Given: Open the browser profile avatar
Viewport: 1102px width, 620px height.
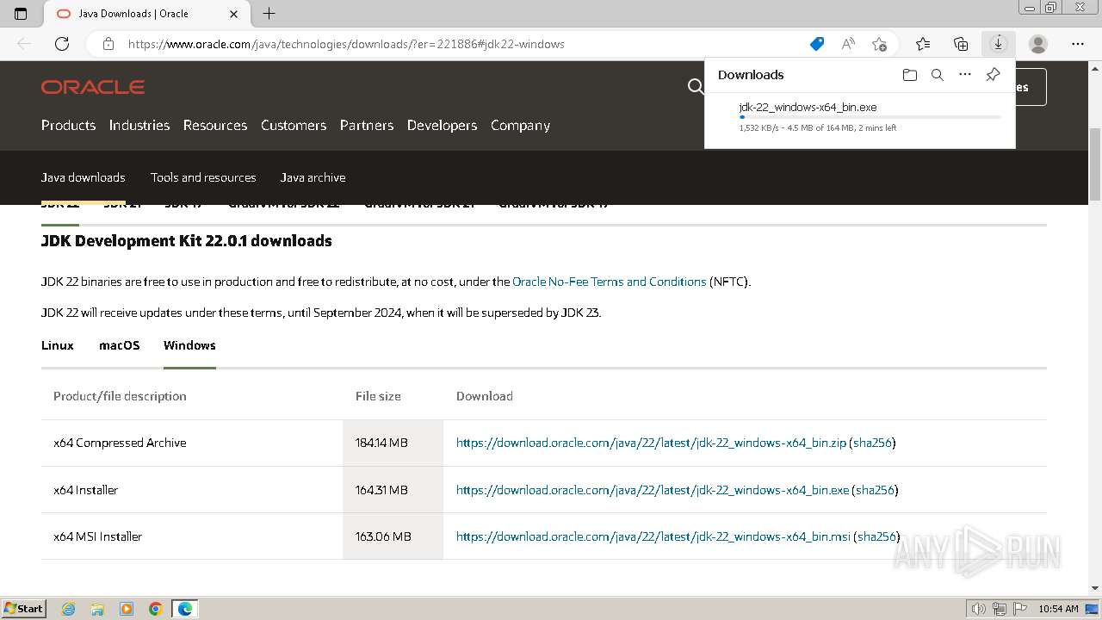Looking at the screenshot, I should [x=1038, y=44].
